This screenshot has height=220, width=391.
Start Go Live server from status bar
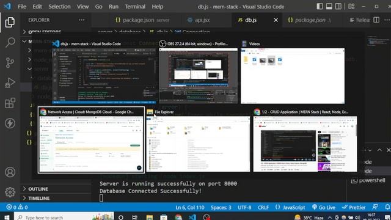[323, 207]
